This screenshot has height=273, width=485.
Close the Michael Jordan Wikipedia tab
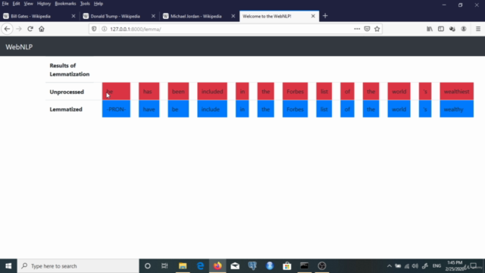click(233, 16)
